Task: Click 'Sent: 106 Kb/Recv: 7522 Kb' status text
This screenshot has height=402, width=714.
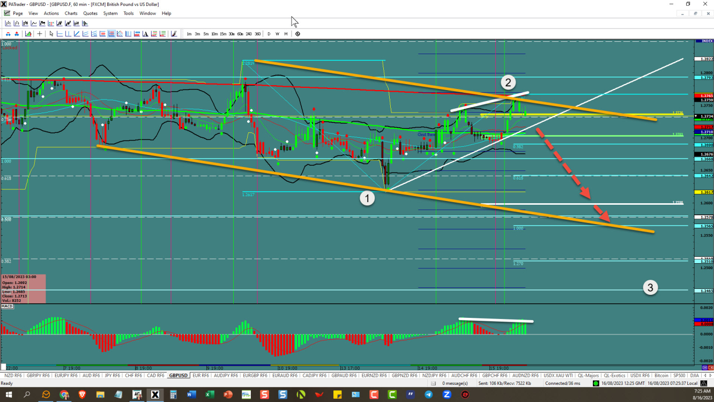Action: click(504, 383)
